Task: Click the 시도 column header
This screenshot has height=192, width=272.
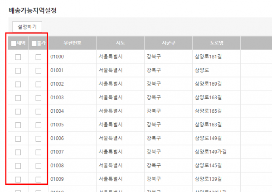Action: (x=120, y=43)
